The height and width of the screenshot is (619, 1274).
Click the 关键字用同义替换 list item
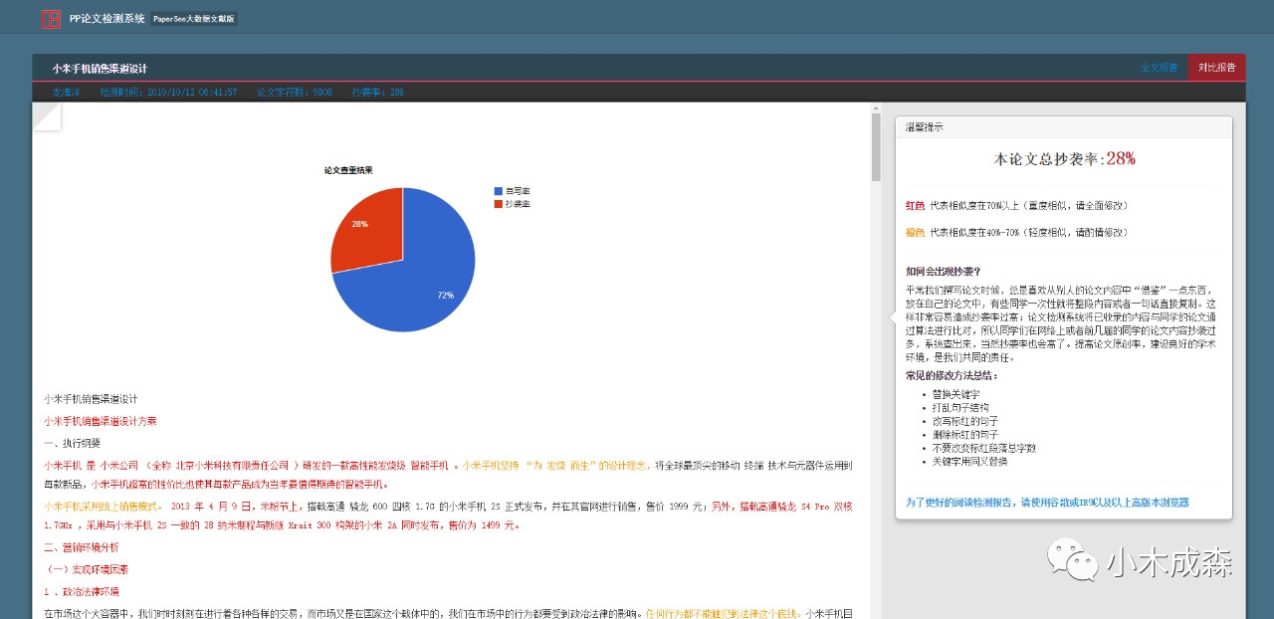pos(970,462)
